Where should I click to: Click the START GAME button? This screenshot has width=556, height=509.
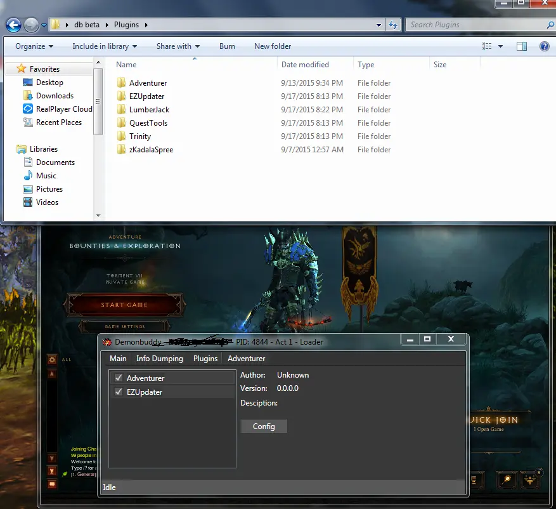pos(124,305)
